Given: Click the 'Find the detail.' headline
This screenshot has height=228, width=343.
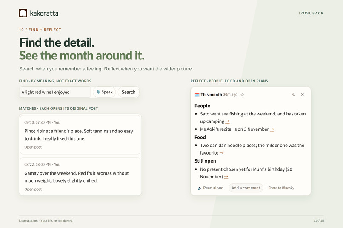Looking at the screenshot, I should 57,42.
